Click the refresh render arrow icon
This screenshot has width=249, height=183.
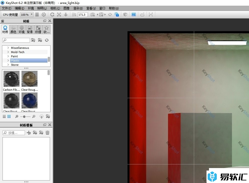[x=52, y=14]
